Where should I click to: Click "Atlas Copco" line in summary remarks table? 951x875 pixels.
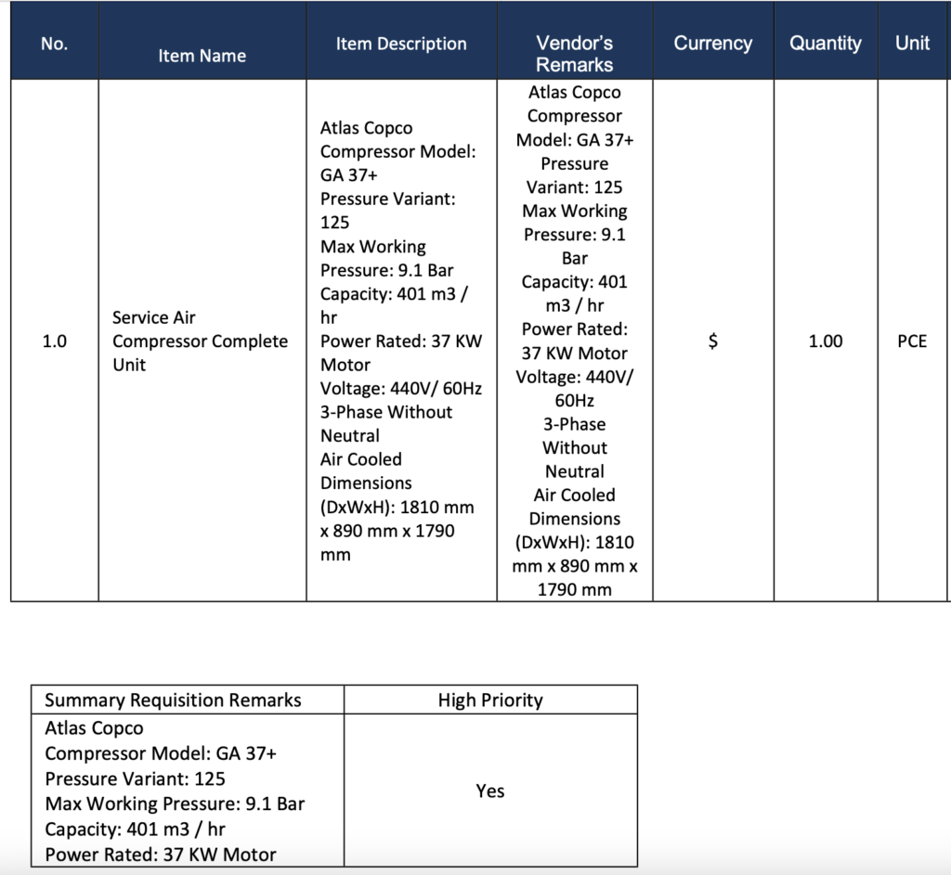94,728
